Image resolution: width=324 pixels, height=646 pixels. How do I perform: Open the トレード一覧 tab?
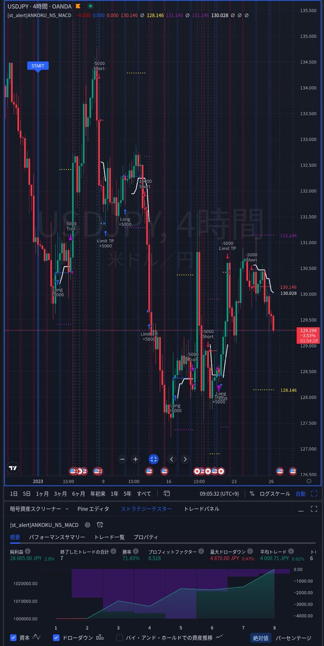click(x=109, y=537)
